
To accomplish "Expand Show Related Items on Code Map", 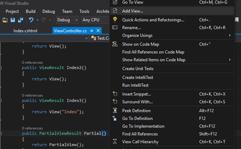I will coord(172,60).
